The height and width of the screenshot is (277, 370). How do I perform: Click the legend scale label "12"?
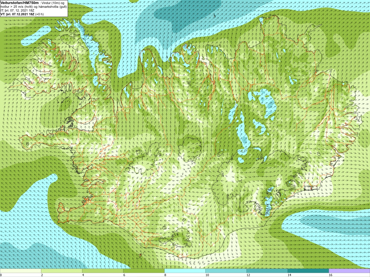coord(248,275)
